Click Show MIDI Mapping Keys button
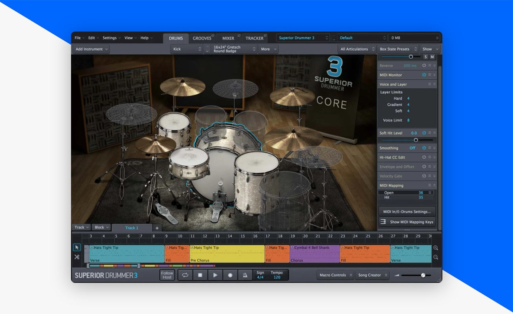The height and width of the screenshot is (314, 513). coord(407,222)
